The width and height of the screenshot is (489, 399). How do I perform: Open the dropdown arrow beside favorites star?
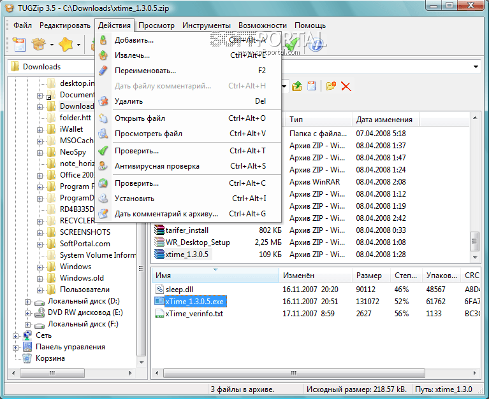78,45
